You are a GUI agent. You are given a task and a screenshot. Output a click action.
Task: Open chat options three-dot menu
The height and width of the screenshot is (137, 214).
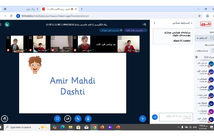pyautogui.click(x=154, y=23)
